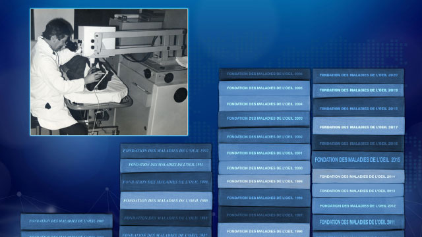Select the Fondation des Maladies de l'Oeil 2020 volume
This screenshot has width=422, height=237.
pyautogui.click(x=358, y=76)
